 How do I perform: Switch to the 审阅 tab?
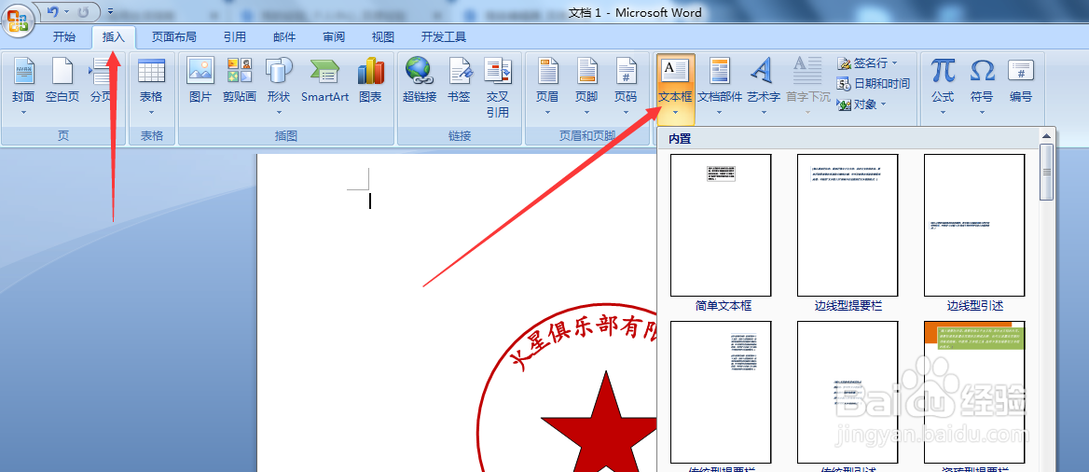pyautogui.click(x=334, y=37)
